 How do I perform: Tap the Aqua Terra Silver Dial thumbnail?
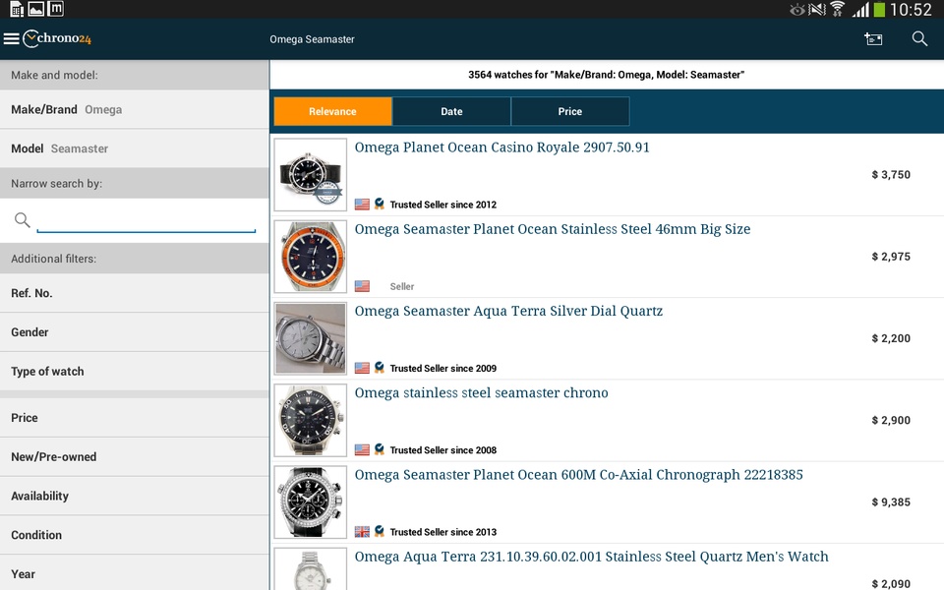[x=311, y=338]
